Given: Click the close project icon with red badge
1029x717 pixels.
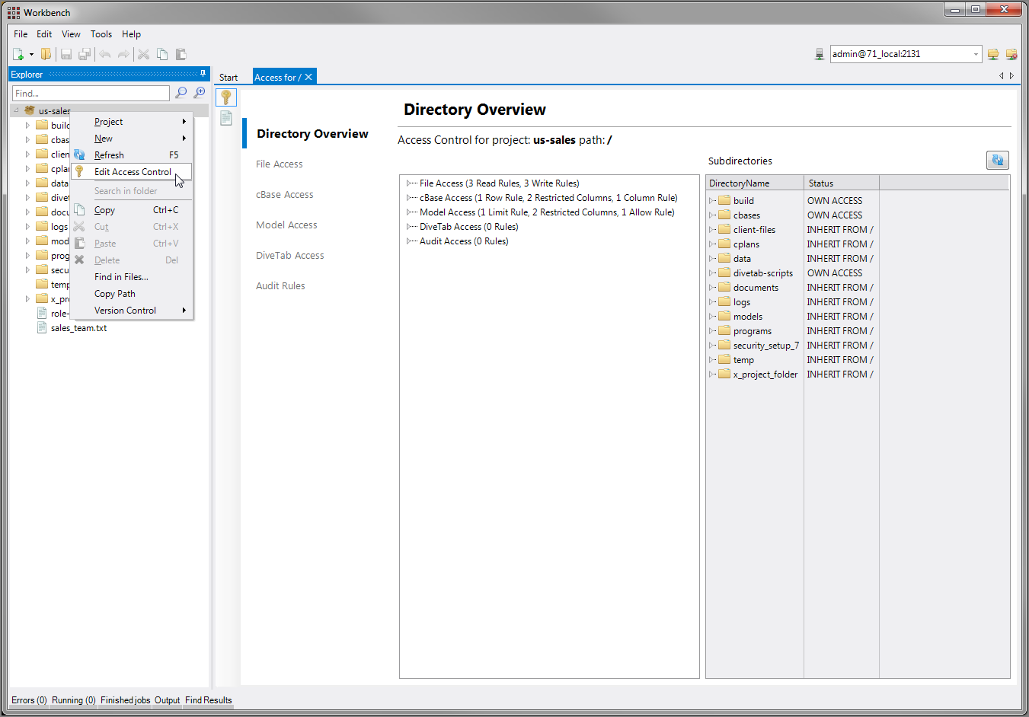Looking at the screenshot, I should tap(1011, 54).
